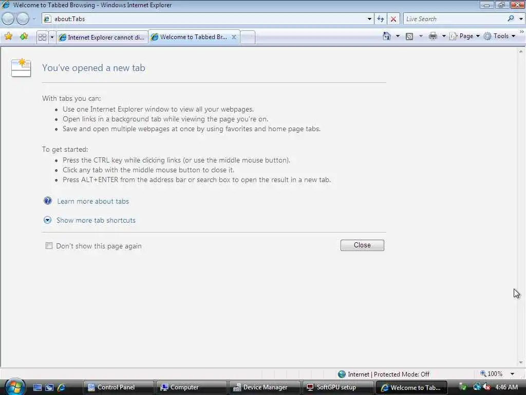Check Don't show this page again

coord(49,246)
